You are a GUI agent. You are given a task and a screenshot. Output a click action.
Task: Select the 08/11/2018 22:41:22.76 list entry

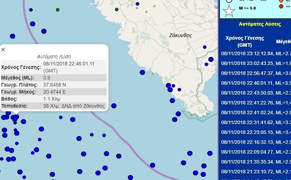tap(256, 103)
